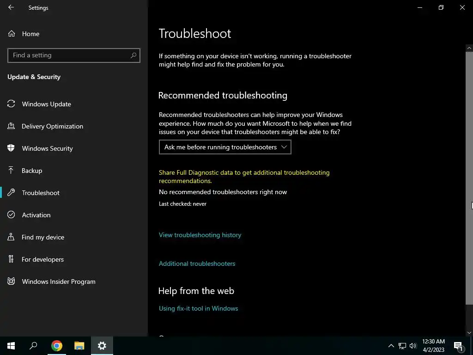Viewport: 473px width, 355px height.
Task: Open the Windows Start menu
Action: click(x=11, y=346)
